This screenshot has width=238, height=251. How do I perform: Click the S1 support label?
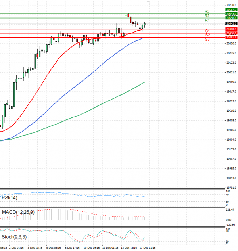click(207, 31)
